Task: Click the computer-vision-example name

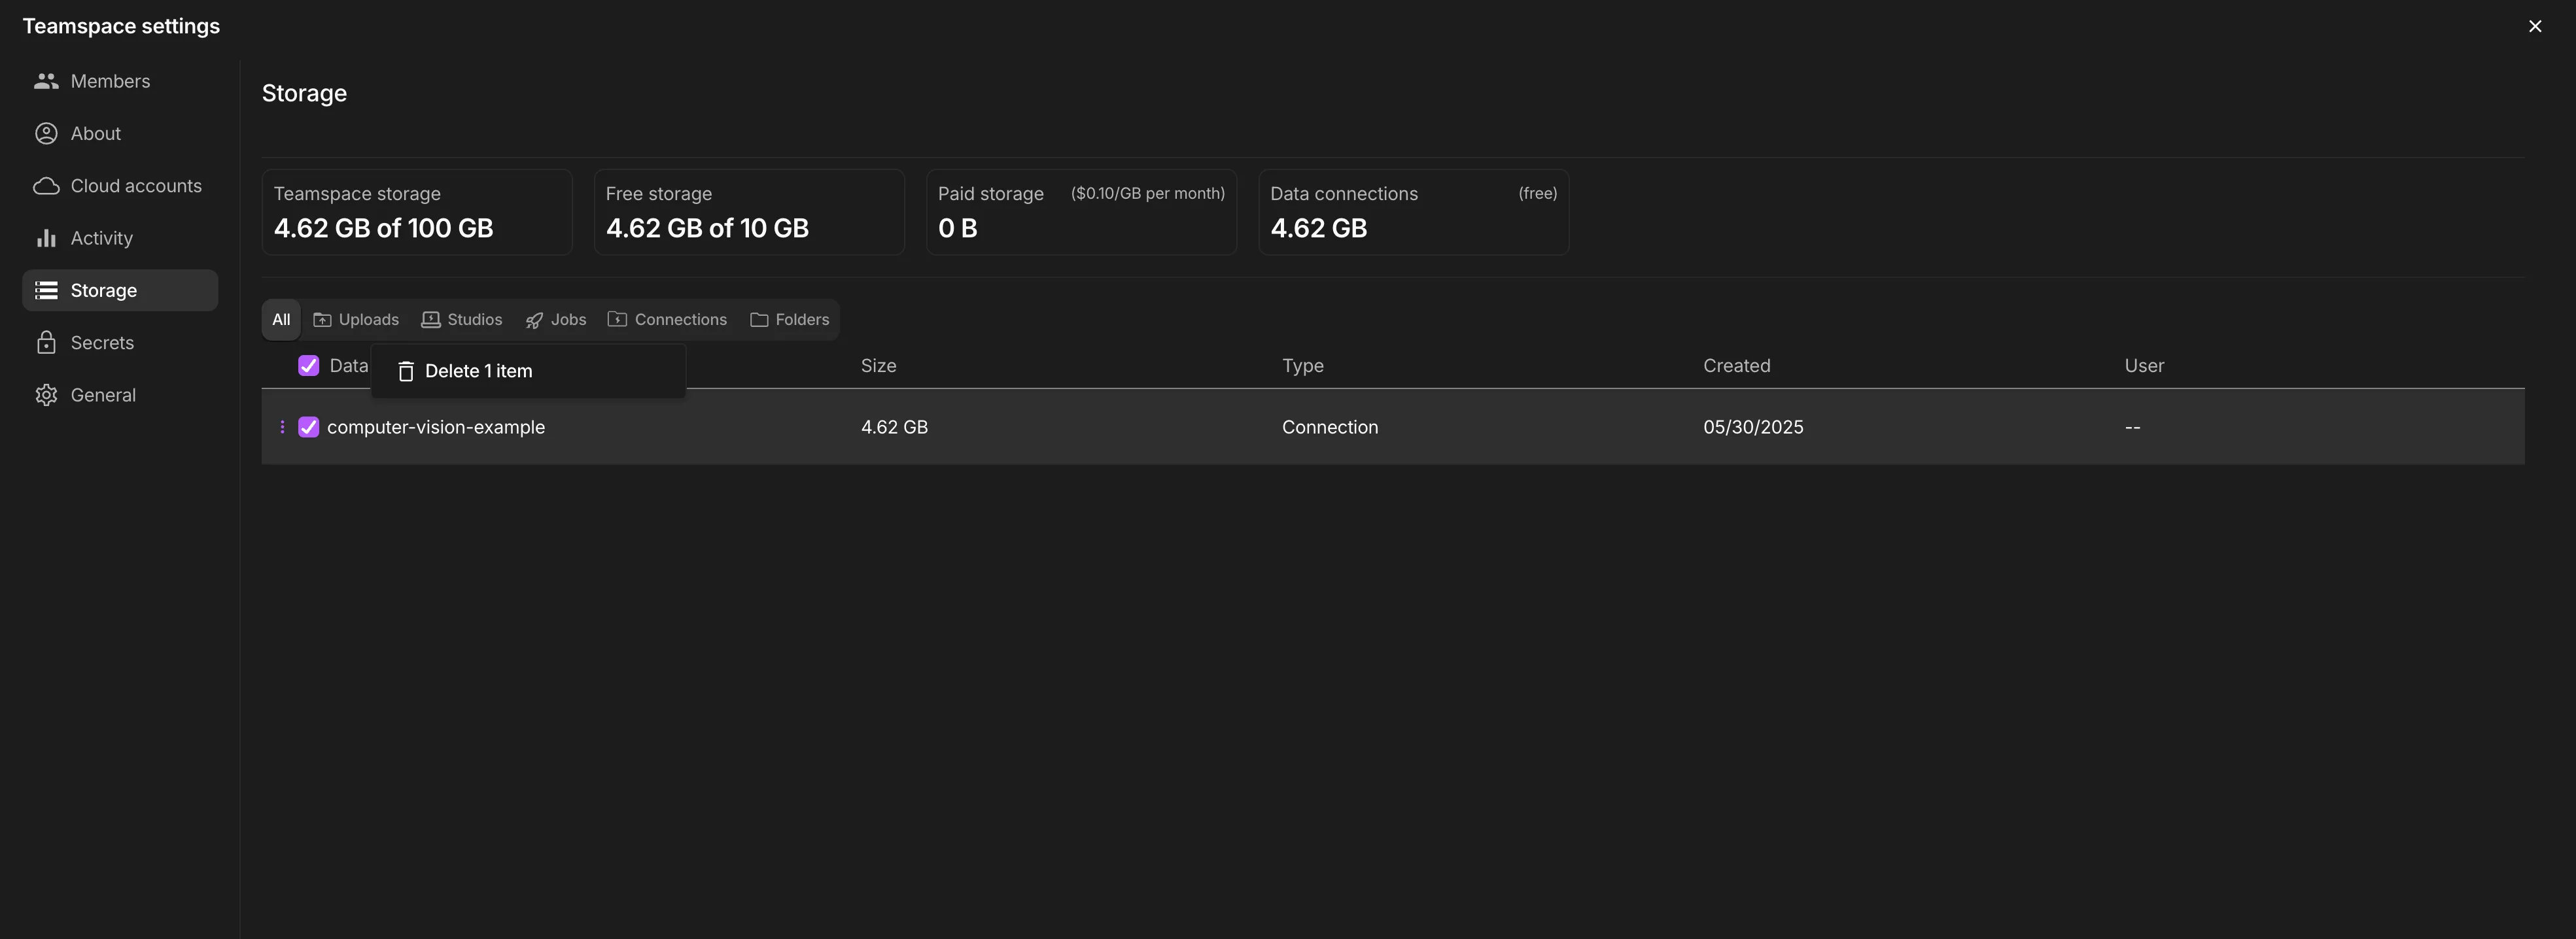Action: coord(436,427)
